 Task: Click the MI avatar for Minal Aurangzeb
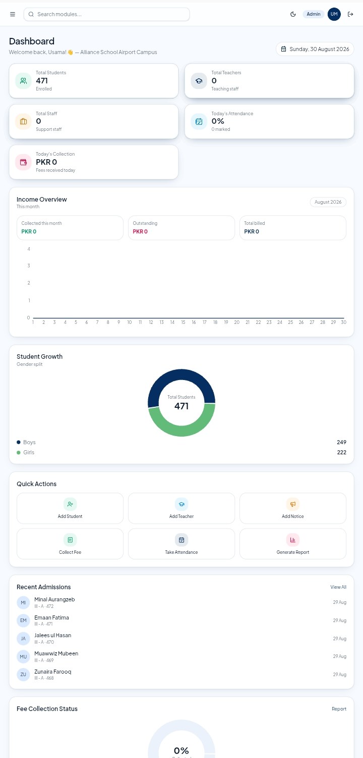(23, 602)
